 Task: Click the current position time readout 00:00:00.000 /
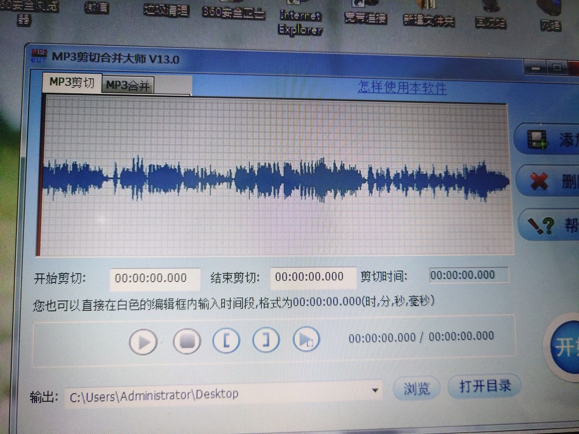pos(386,338)
